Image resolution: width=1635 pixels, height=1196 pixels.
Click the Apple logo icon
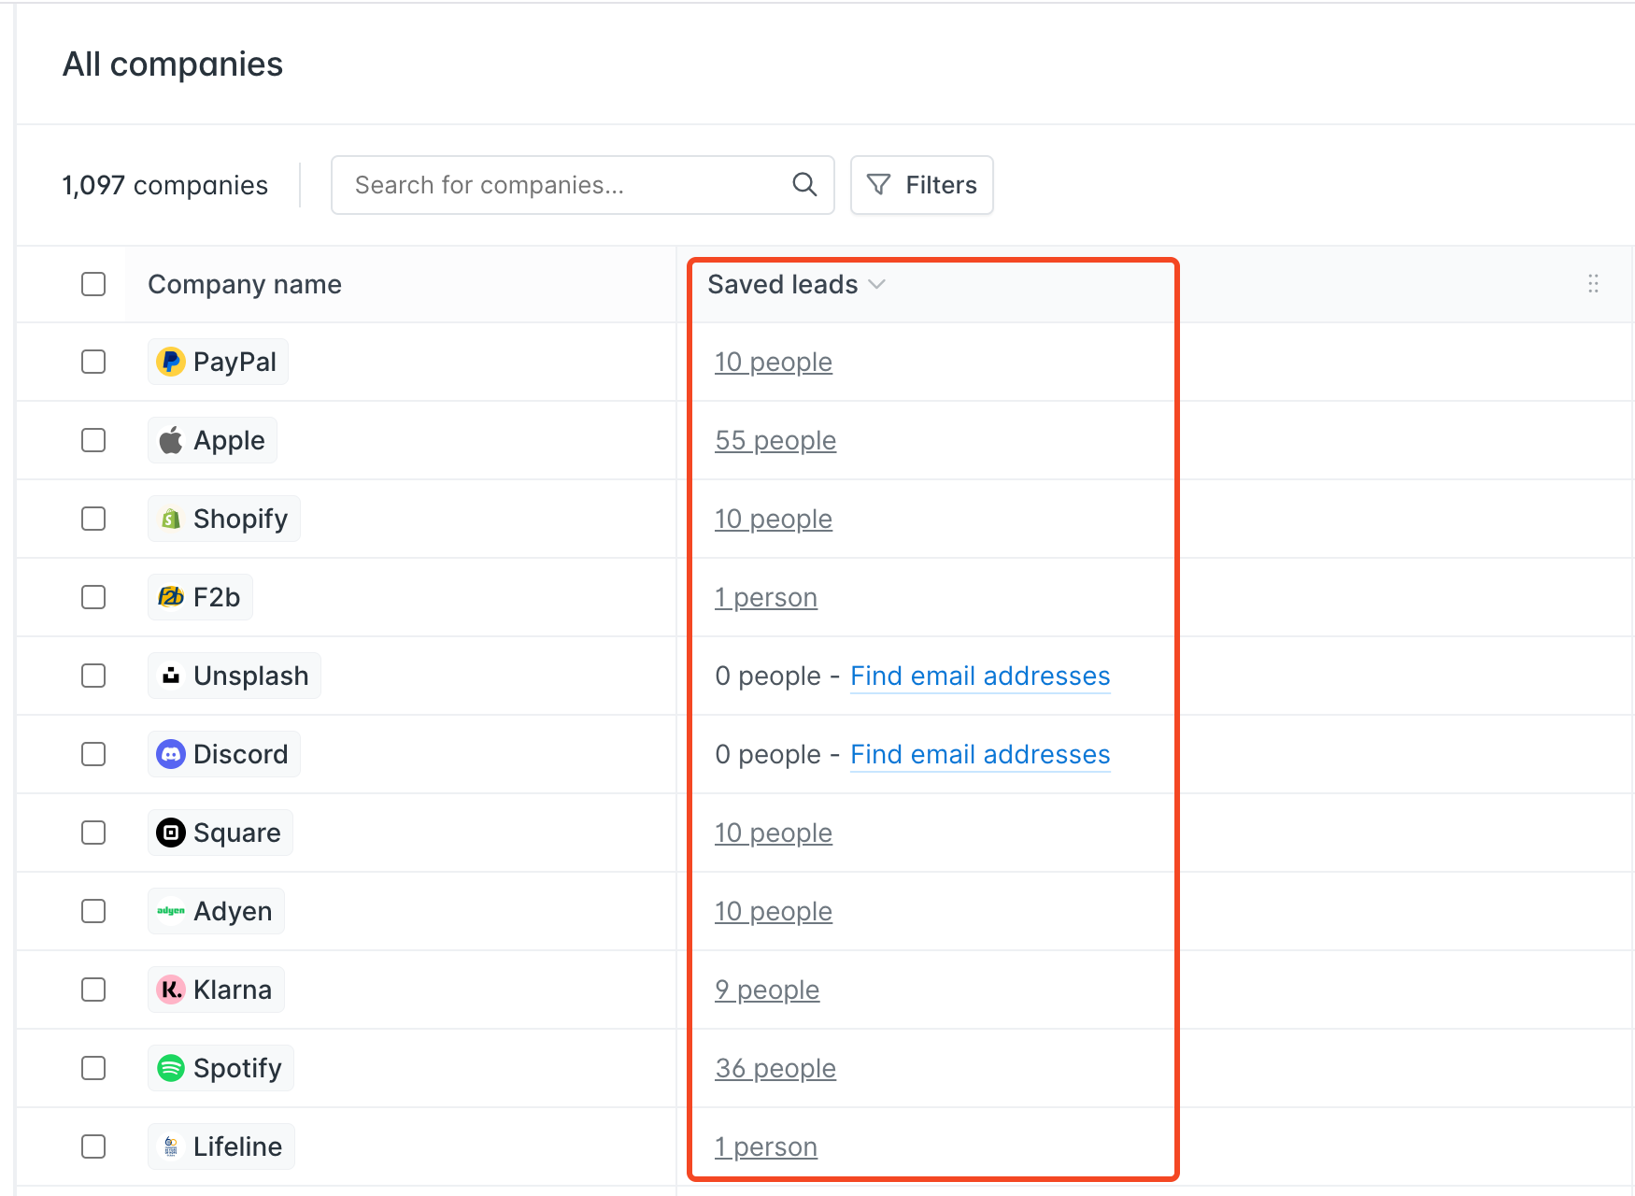171,440
